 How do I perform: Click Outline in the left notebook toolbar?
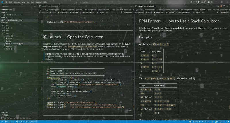[100, 13]
